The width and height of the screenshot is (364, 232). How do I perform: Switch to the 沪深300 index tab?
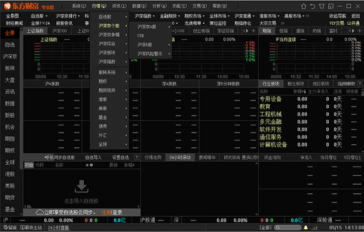[x=59, y=31]
